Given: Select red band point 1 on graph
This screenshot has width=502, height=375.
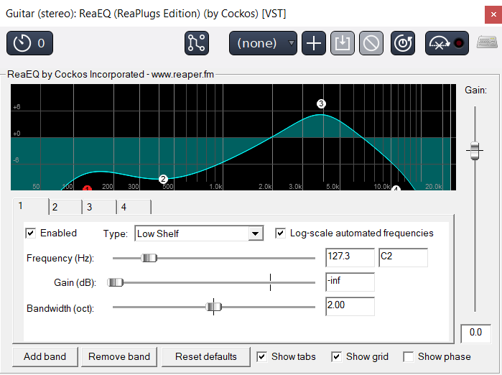Looking at the screenshot, I should click(x=87, y=188).
